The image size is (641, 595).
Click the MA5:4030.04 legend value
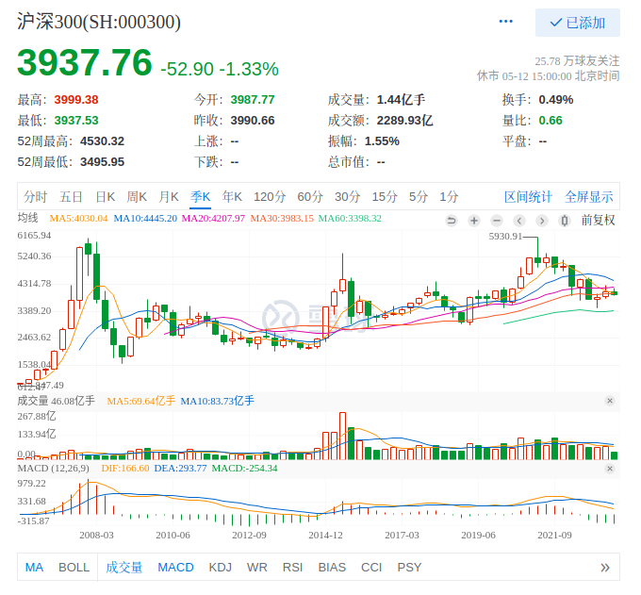point(78,219)
